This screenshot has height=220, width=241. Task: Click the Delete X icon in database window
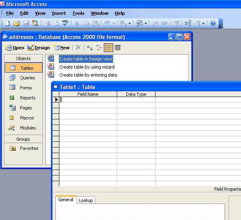[x=78, y=47]
